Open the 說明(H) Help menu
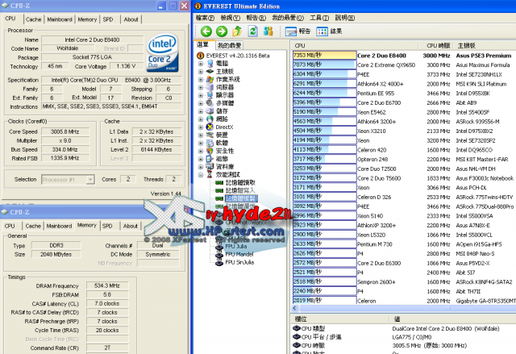This screenshot has height=354, width=516. (x=345, y=18)
